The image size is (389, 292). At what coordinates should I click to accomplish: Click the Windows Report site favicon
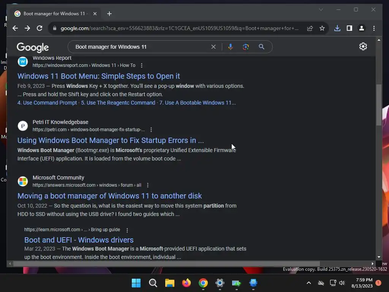click(22, 61)
